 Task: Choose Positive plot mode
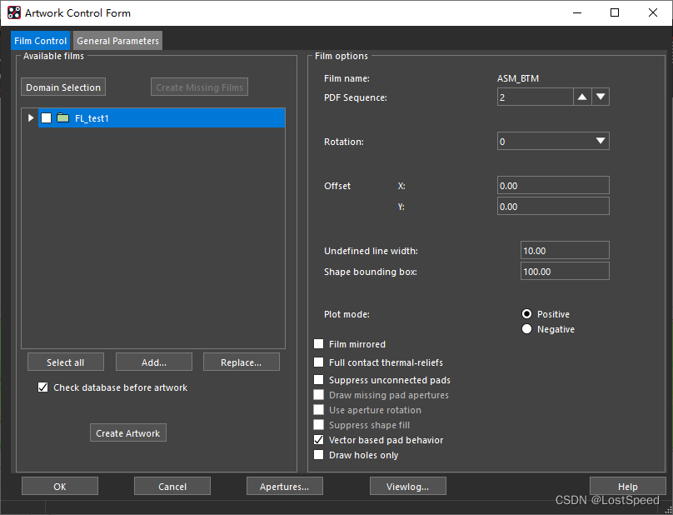click(x=526, y=314)
